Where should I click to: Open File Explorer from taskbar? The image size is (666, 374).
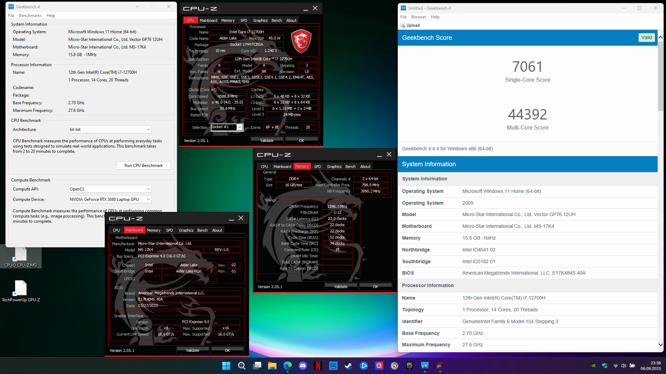click(x=272, y=366)
